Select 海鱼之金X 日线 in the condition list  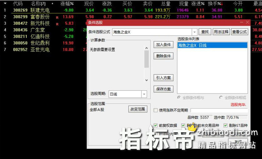pos(212,45)
